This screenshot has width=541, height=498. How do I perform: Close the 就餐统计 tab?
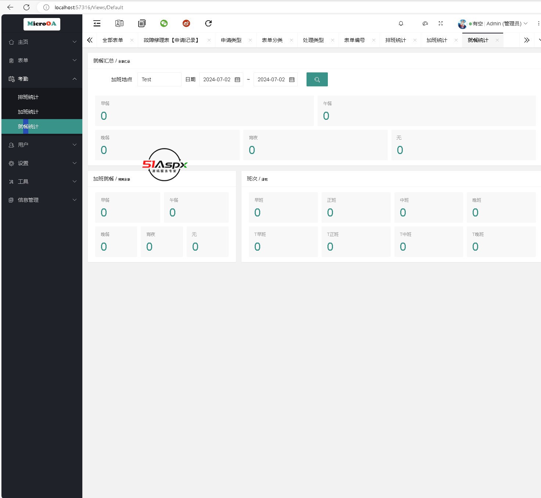tap(497, 40)
